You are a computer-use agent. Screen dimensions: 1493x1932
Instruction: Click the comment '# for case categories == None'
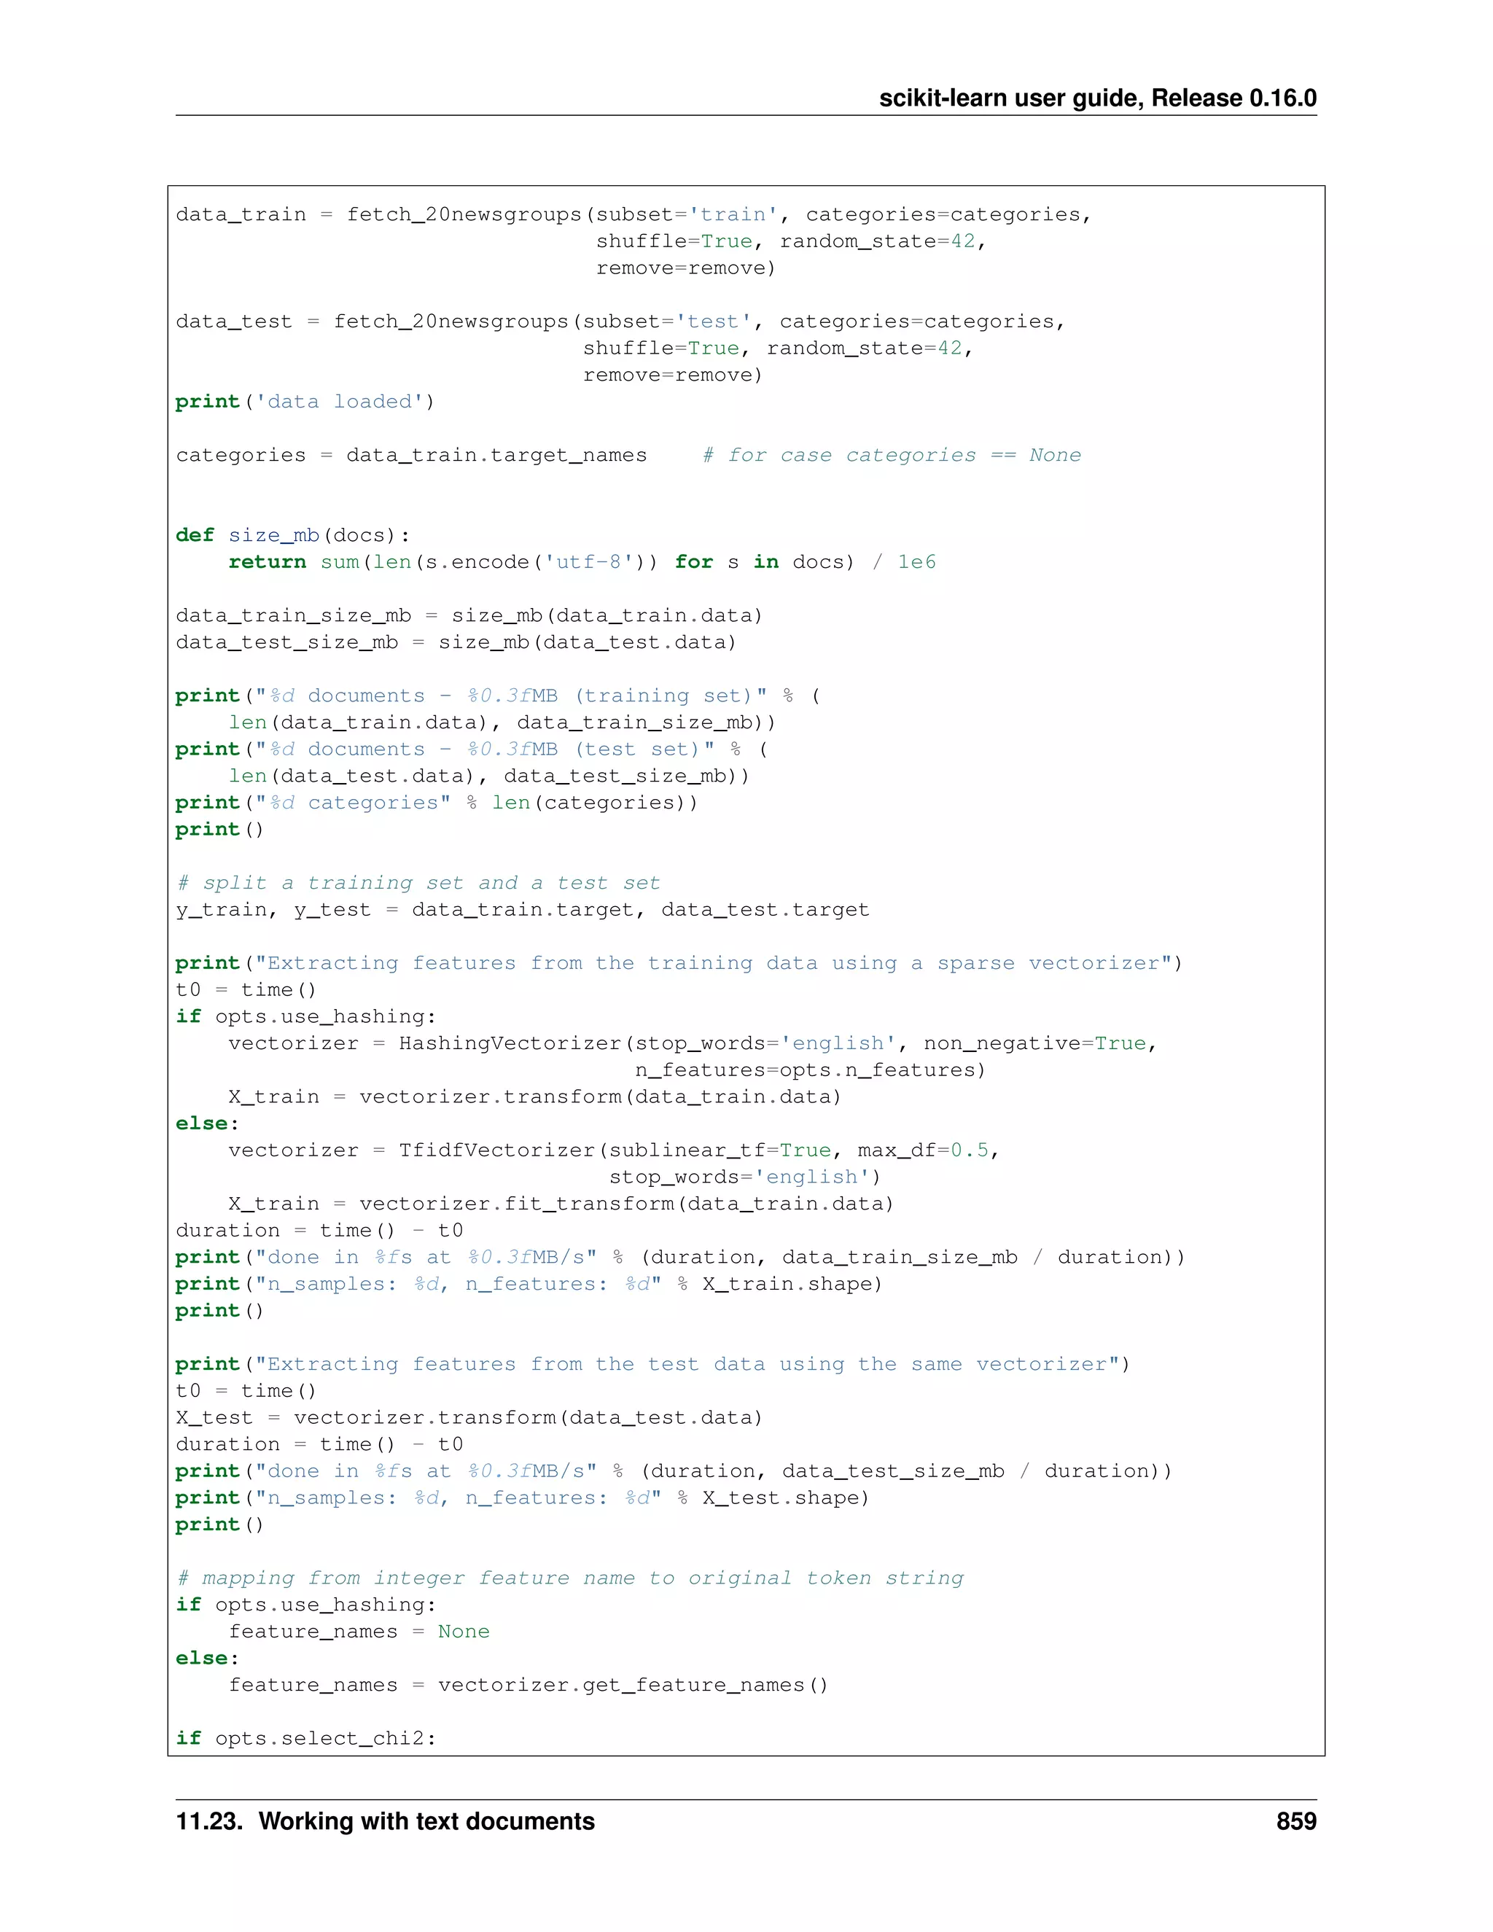coord(892,456)
